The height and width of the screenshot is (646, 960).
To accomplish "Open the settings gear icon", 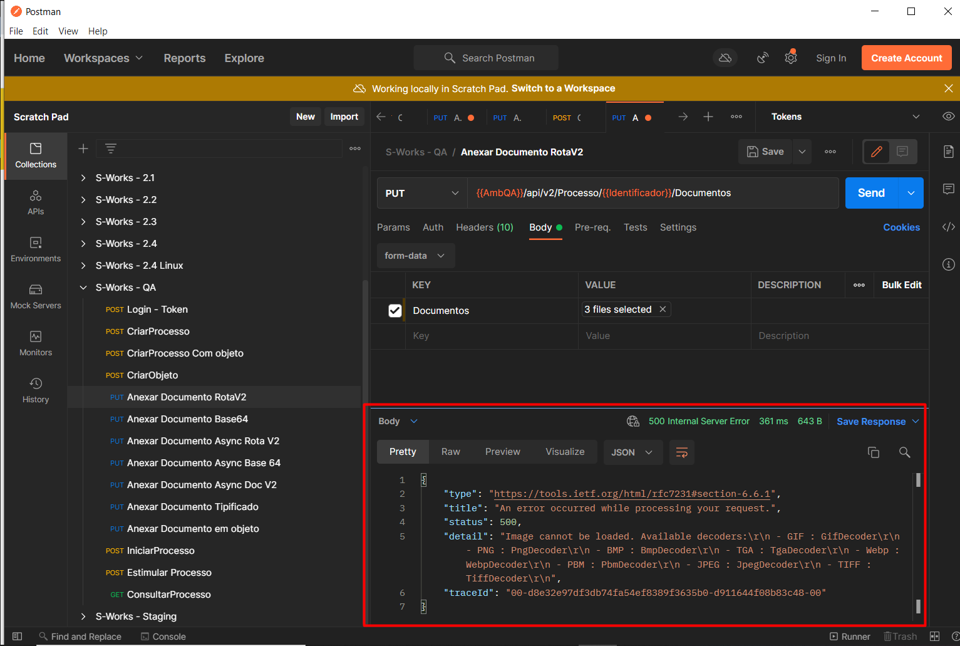I will tap(791, 58).
